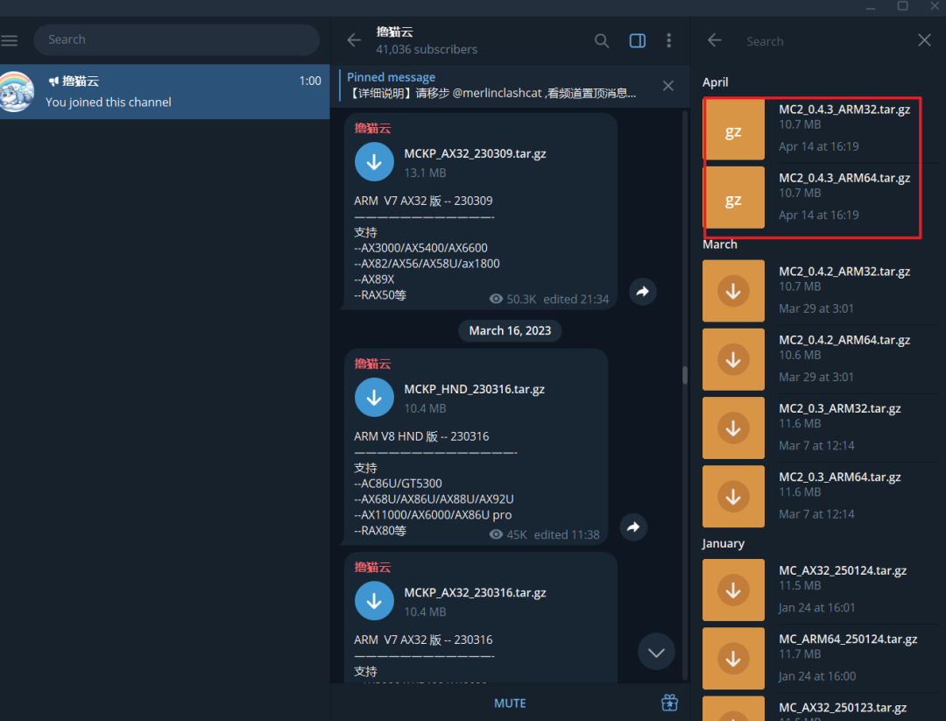Download MC2_0.4.2_ARM32.tar.gz file
Image resolution: width=946 pixels, height=721 pixels.
tap(733, 291)
